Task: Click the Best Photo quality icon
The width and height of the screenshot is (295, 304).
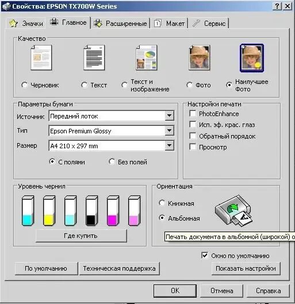Action: [252, 58]
